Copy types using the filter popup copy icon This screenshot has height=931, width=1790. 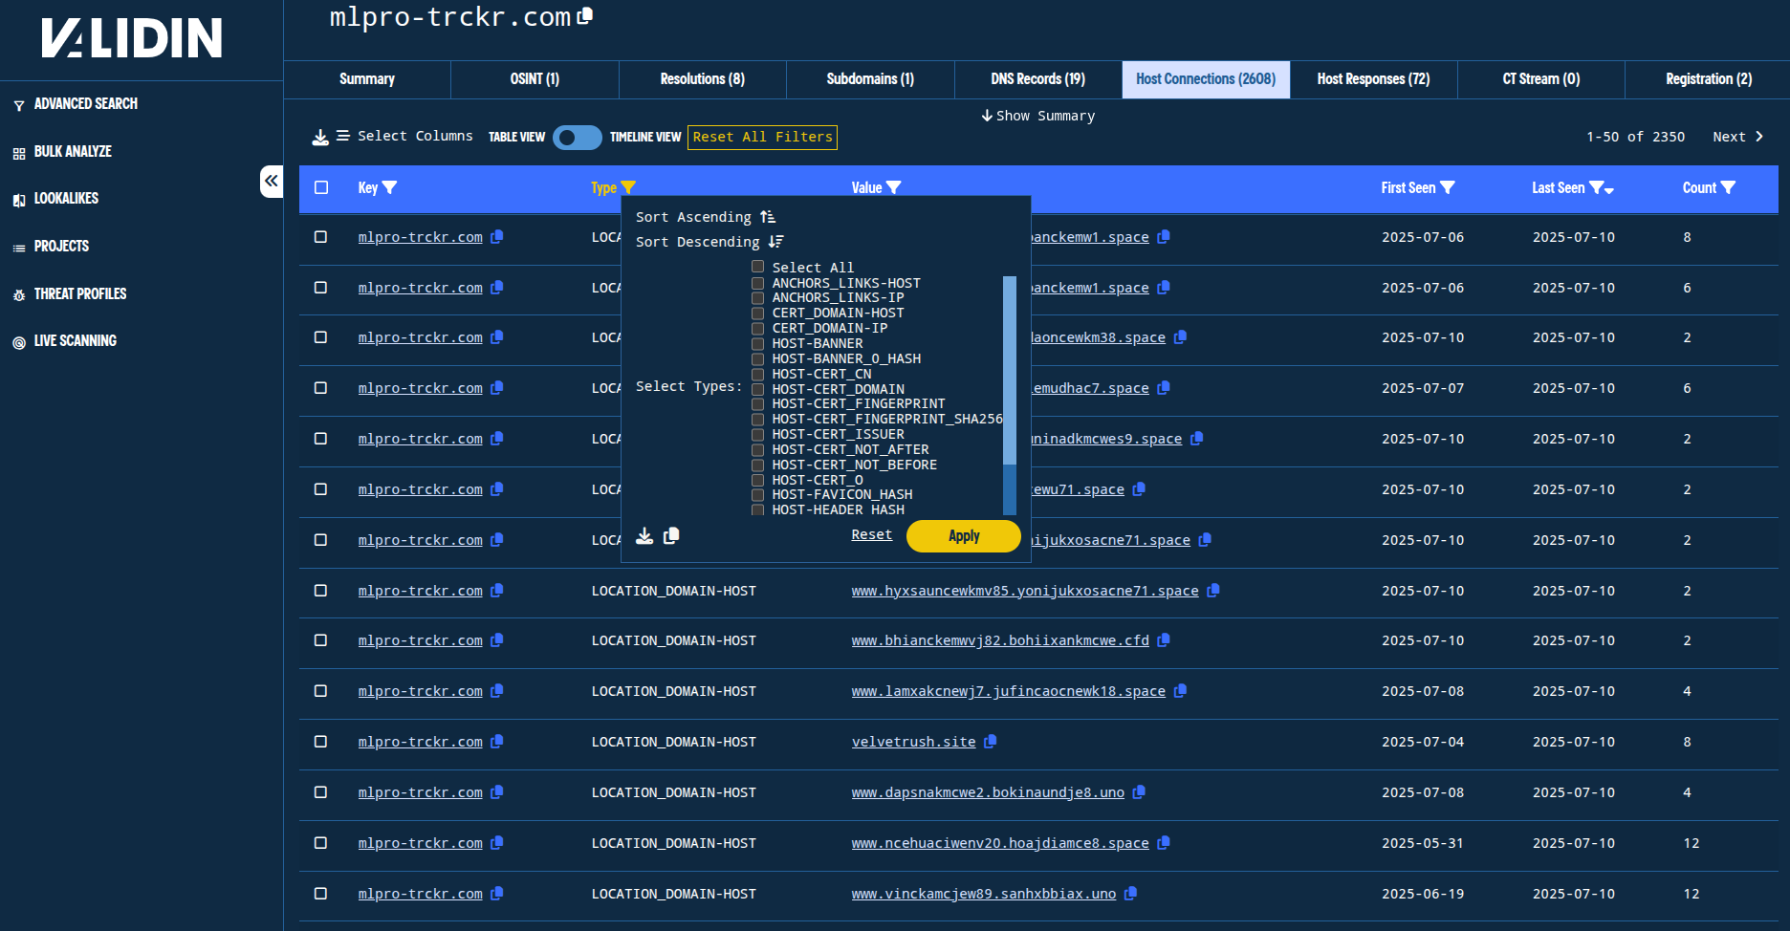[x=671, y=535]
